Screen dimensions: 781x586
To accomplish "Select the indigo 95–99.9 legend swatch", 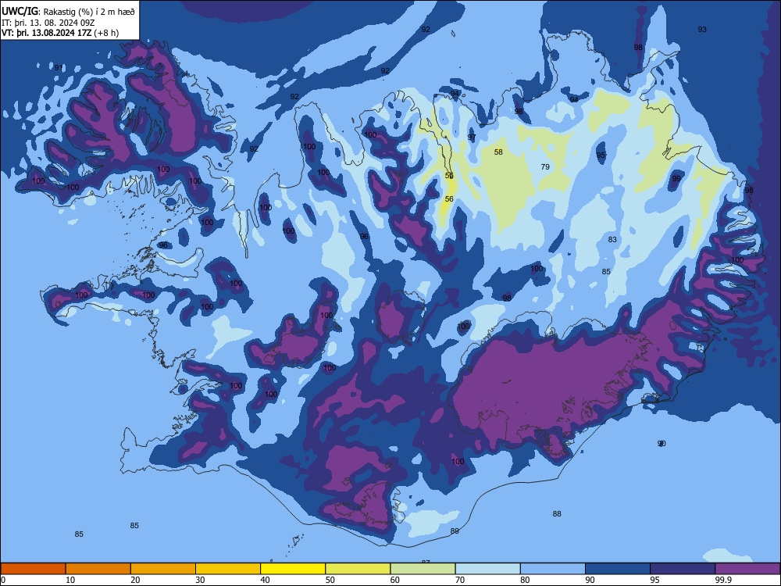I will 683,569.
